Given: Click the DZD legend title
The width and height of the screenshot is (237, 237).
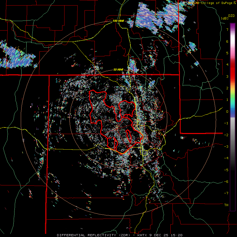Looking at the screenshot, I should tap(231, 16).
